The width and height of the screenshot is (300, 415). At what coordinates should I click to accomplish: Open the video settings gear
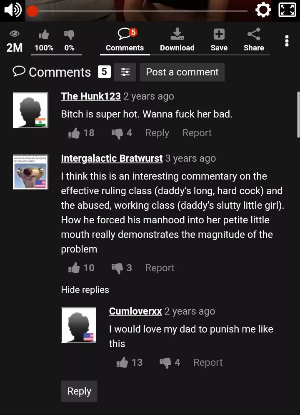pos(263,10)
